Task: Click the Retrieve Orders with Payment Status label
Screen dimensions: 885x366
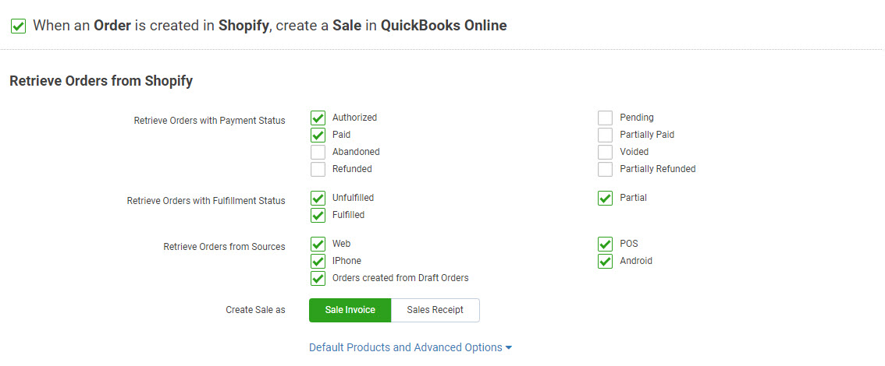Action: pos(209,121)
